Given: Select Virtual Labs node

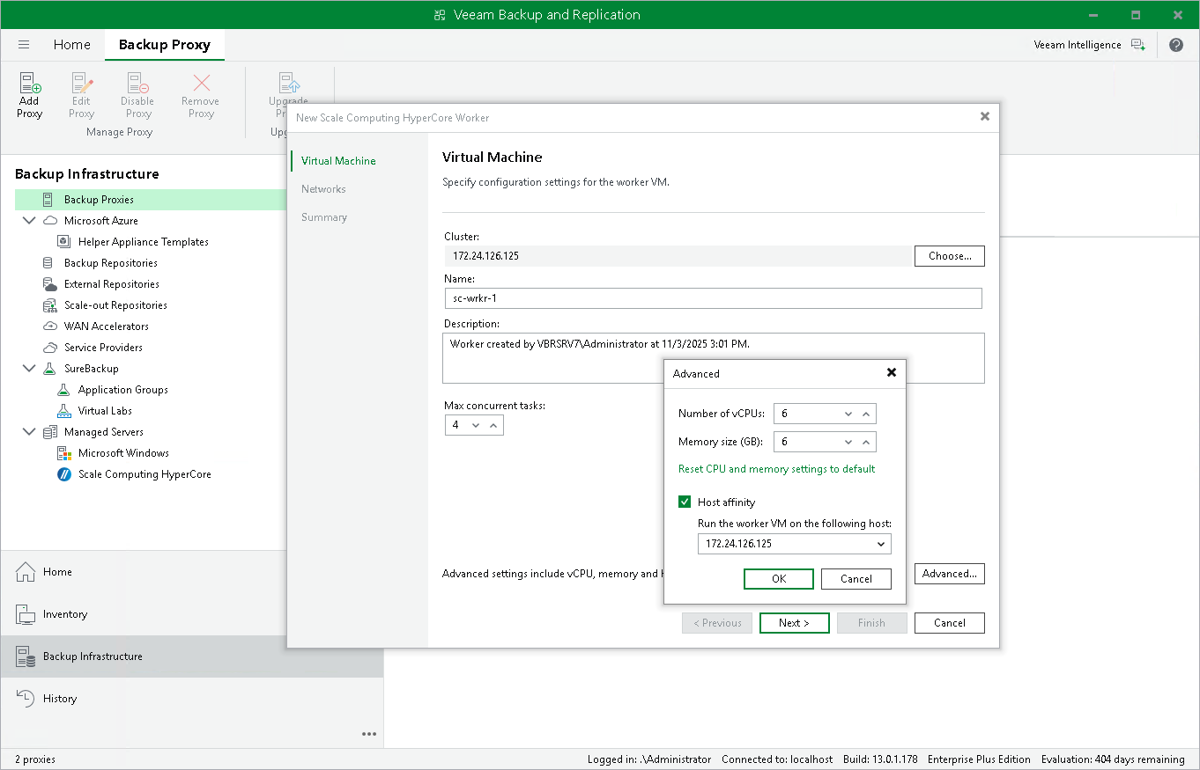Looking at the screenshot, I should point(105,411).
